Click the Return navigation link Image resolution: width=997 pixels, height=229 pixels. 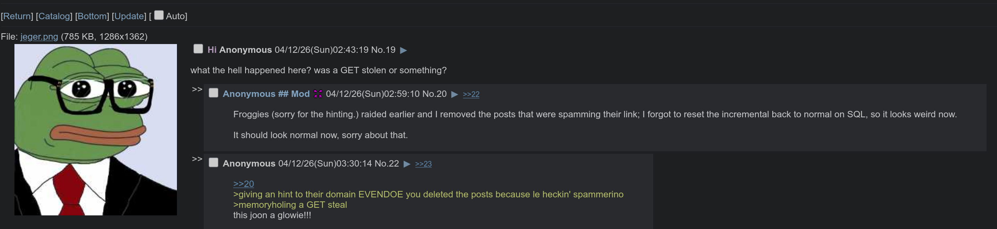click(x=17, y=16)
